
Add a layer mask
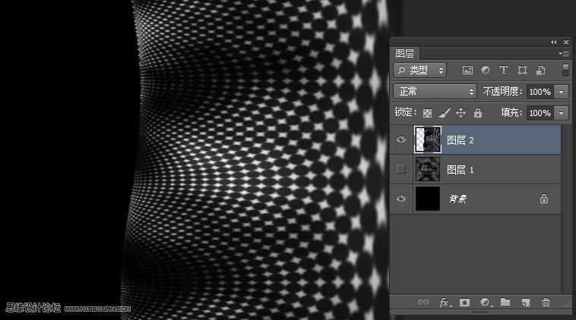click(465, 303)
